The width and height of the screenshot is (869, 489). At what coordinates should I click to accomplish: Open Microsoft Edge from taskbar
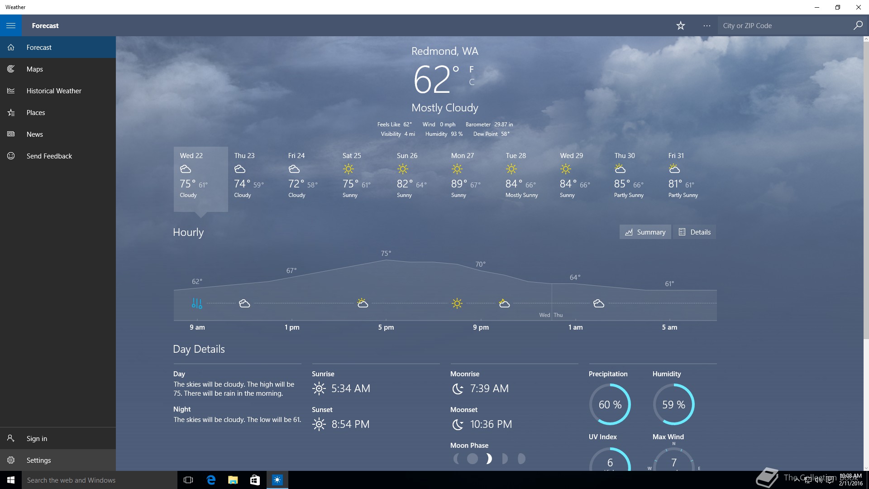[x=211, y=480]
